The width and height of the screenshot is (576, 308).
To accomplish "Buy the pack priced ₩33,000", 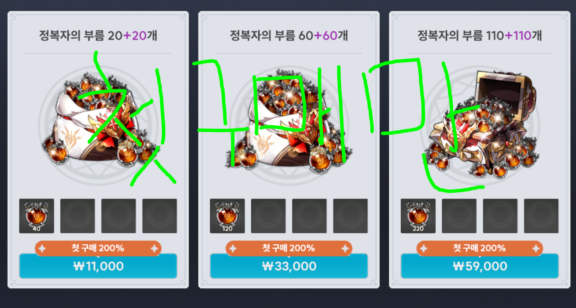I will [x=289, y=266].
